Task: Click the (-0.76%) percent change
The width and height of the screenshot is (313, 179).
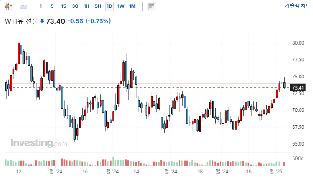Action: [98, 21]
